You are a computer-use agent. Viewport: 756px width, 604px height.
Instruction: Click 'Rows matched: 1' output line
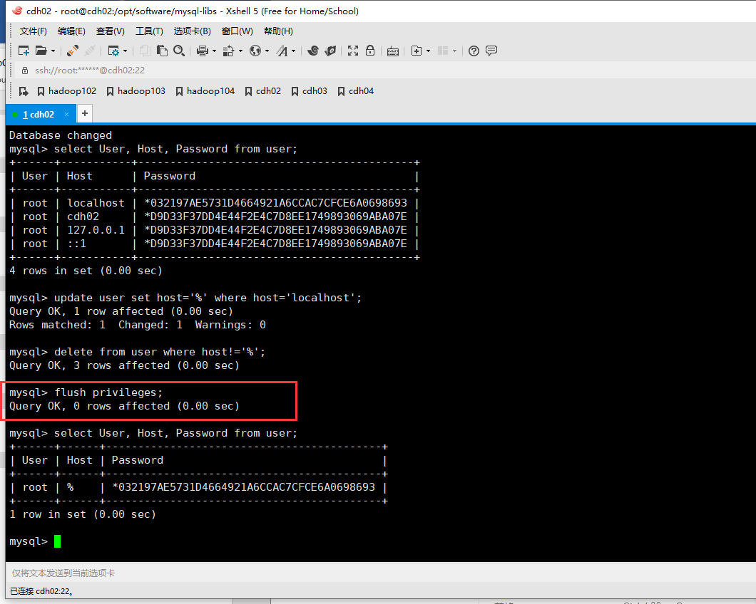coord(57,325)
